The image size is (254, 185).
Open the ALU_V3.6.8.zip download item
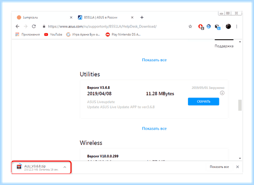point(41,167)
